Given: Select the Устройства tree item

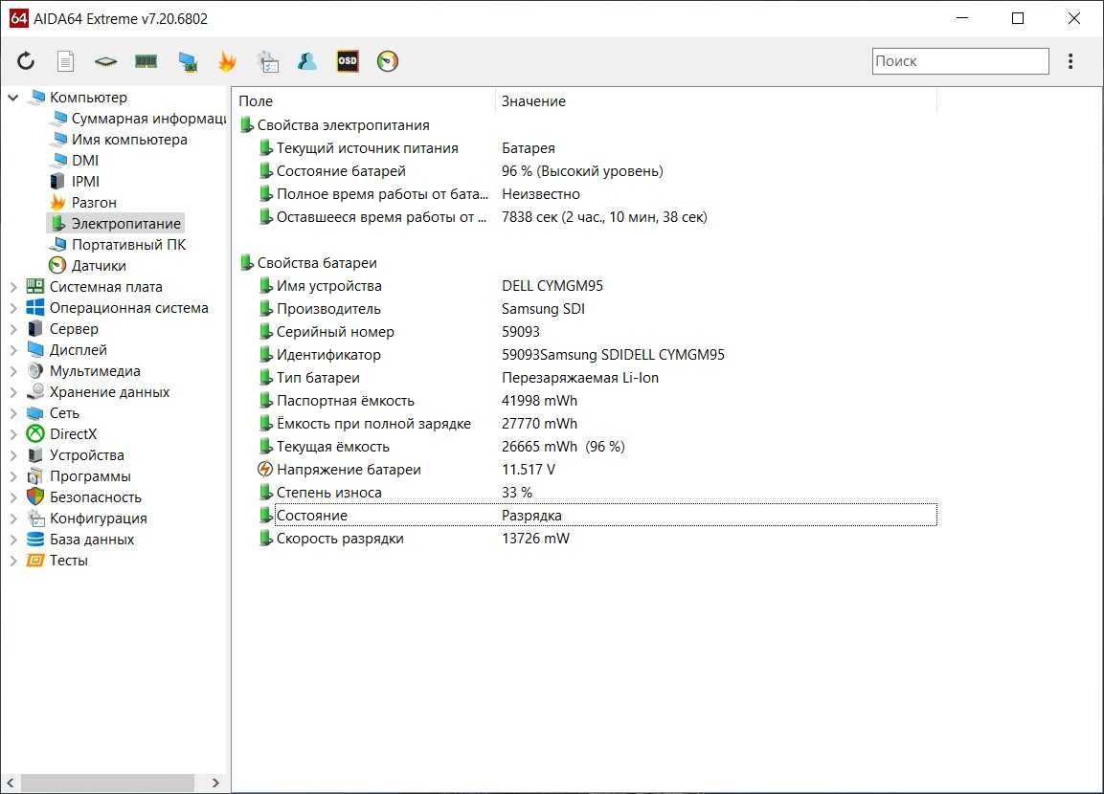Looking at the screenshot, I should (86, 455).
